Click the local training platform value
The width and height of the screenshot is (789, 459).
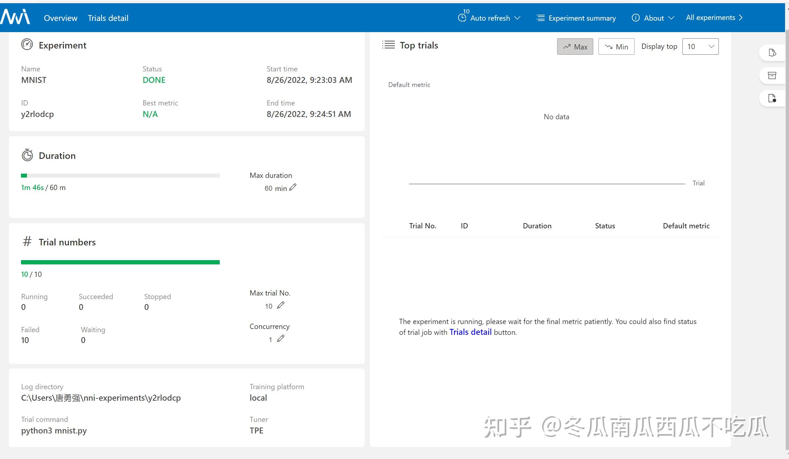click(258, 398)
